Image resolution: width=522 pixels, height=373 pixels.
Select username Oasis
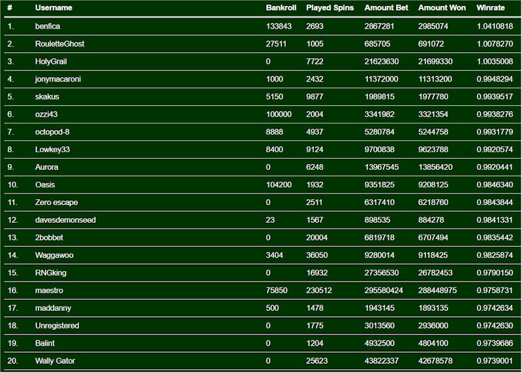[45, 185]
